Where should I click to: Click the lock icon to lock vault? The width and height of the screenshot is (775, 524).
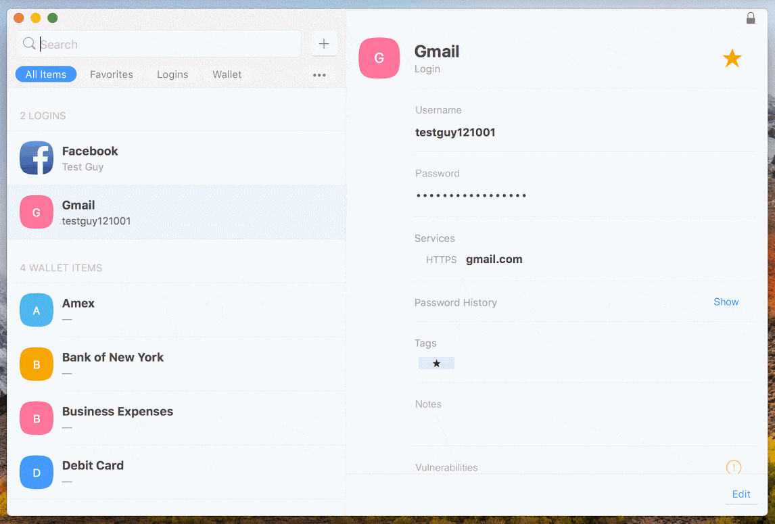750,18
